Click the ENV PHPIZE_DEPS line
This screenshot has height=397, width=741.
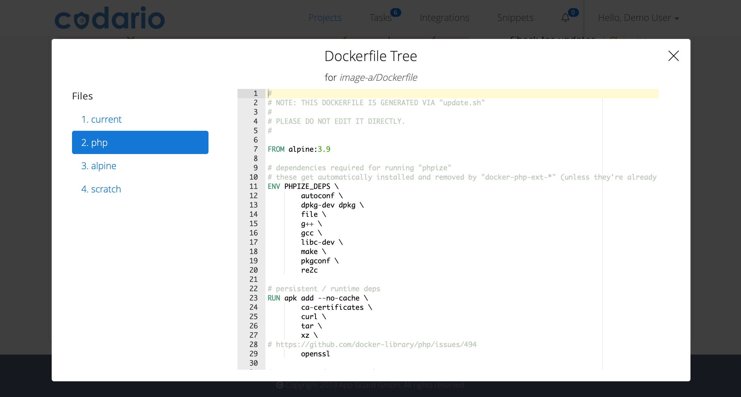click(x=303, y=186)
